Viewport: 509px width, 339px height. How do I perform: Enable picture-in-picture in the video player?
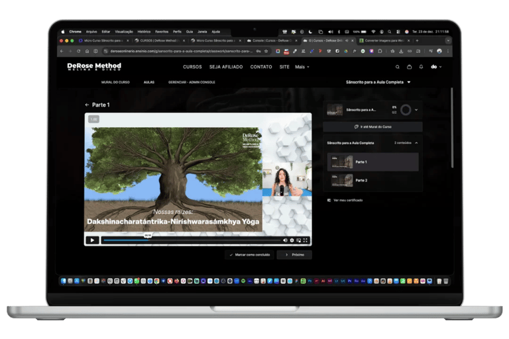click(x=298, y=240)
